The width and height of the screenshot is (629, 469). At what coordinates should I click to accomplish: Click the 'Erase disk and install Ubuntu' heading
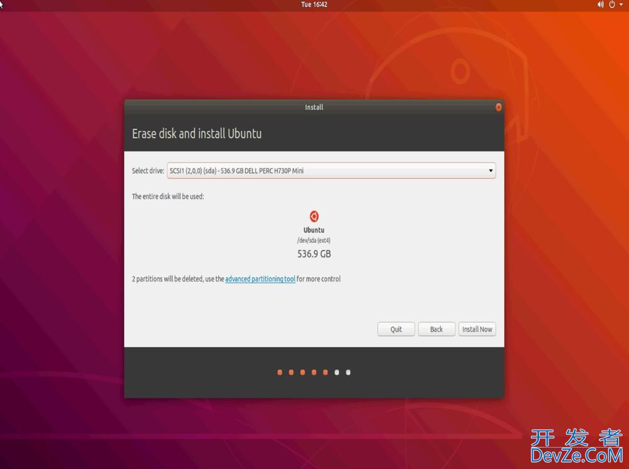click(196, 133)
